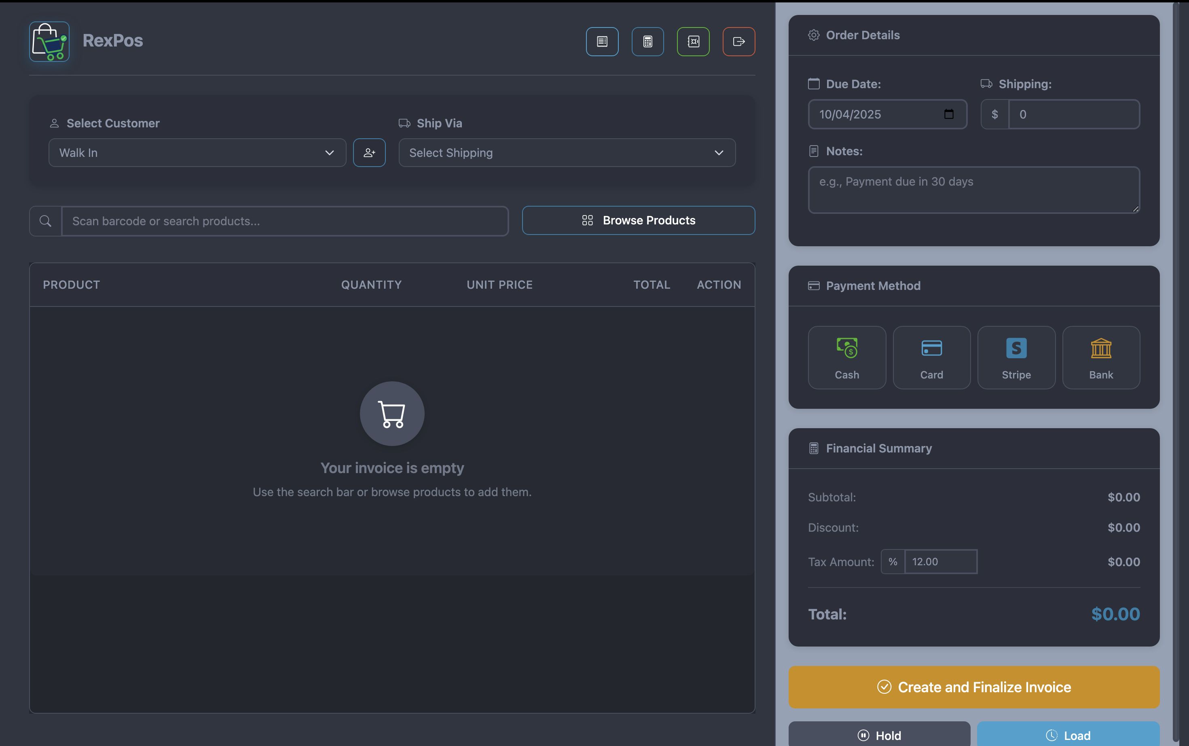Open the calculator icon button
This screenshot has width=1189, height=746.
pyautogui.click(x=647, y=41)
